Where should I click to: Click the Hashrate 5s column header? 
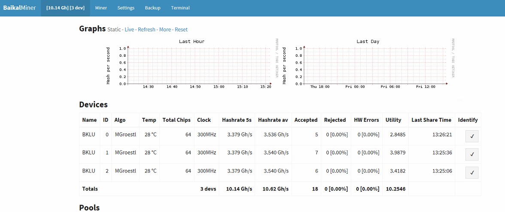(237, 120)
